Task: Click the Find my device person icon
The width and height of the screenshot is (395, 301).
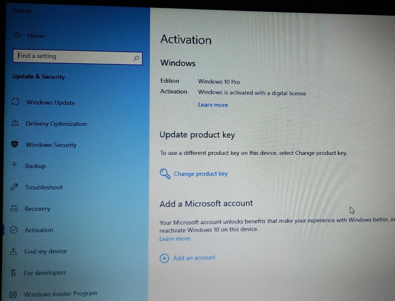Action: pos(13,251)
